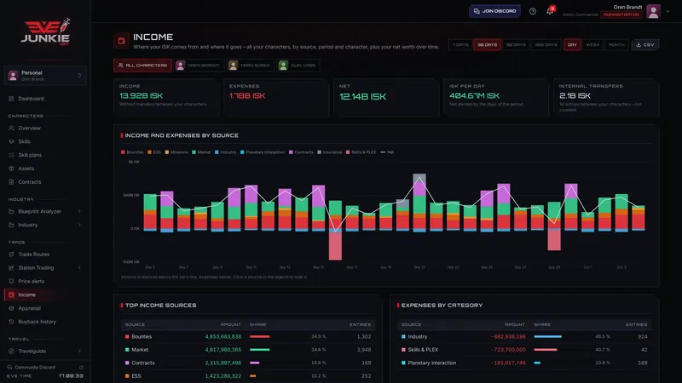This screenshot has height=383, width=682.
Task: Select the 90 Days period tab
Action: 516,45
